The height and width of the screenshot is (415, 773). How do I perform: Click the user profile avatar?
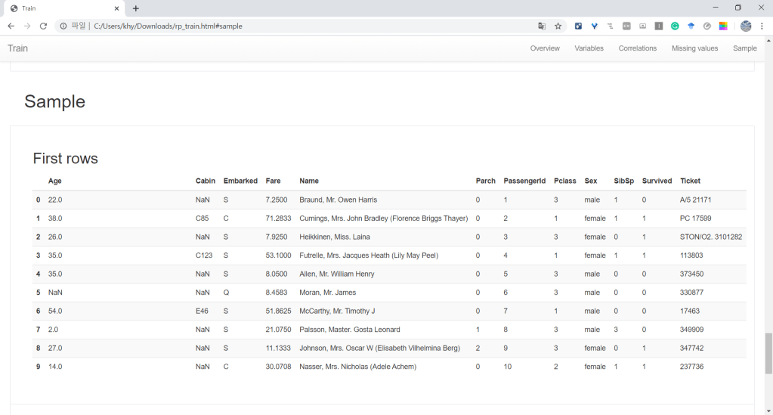point(746,26)
